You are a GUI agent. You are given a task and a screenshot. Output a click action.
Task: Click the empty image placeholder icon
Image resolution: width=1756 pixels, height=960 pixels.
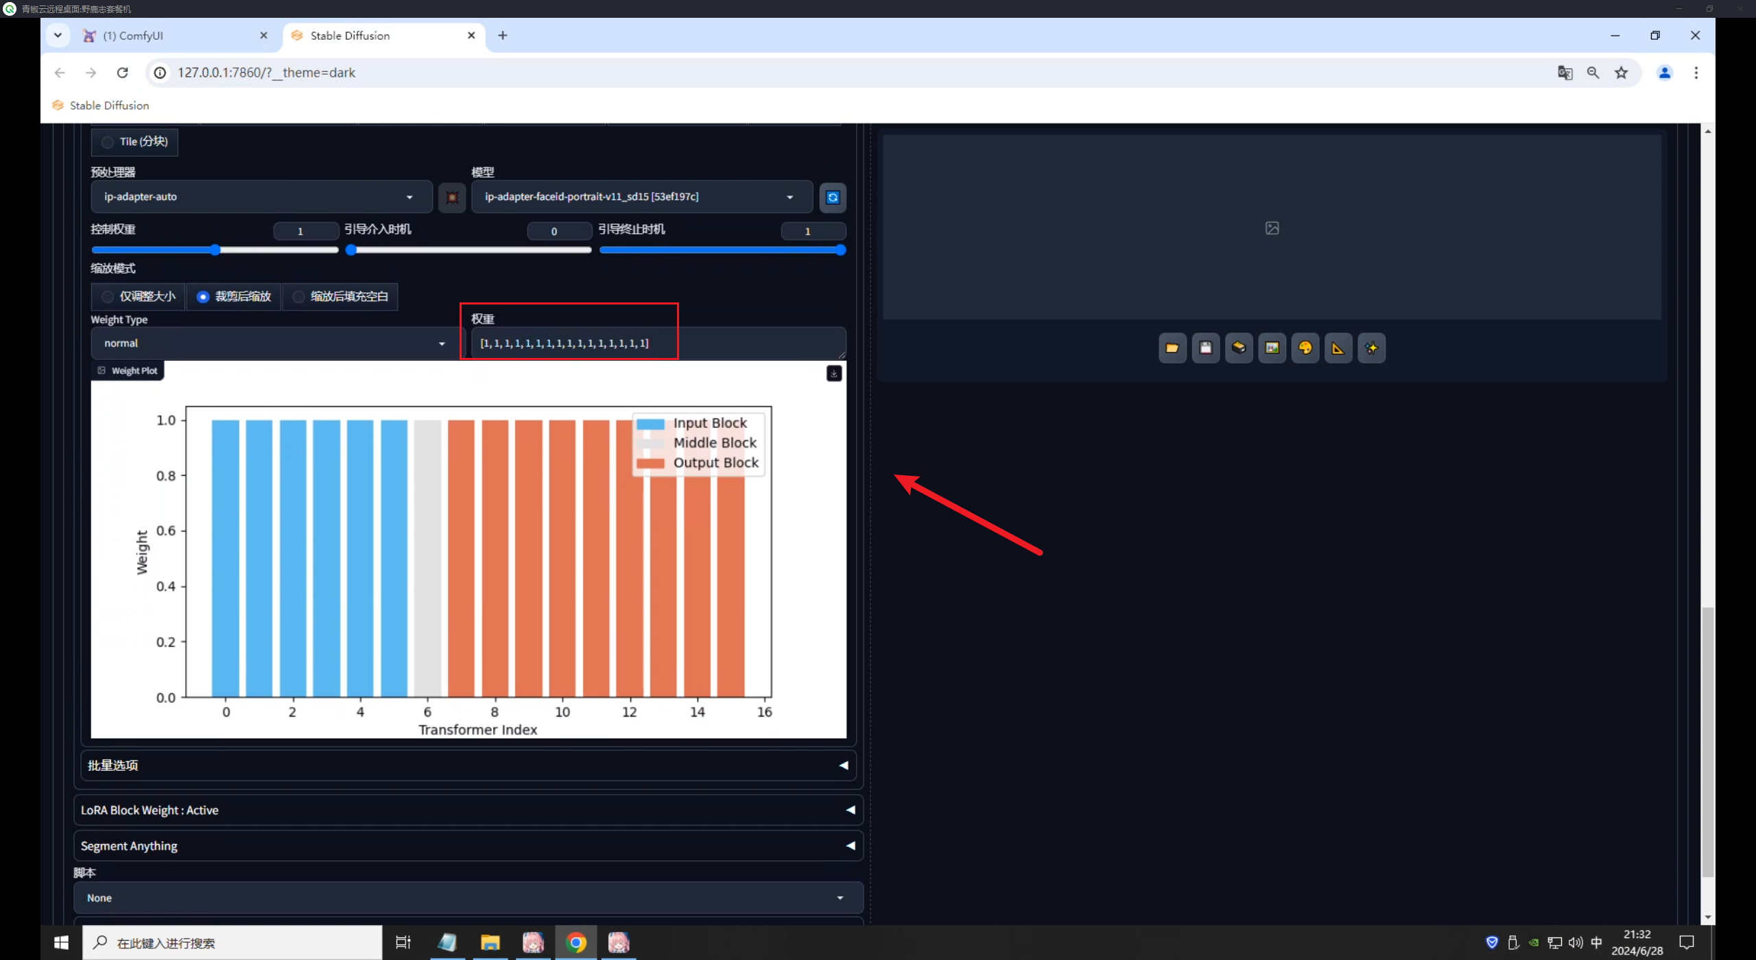[x=1272, y=228]
